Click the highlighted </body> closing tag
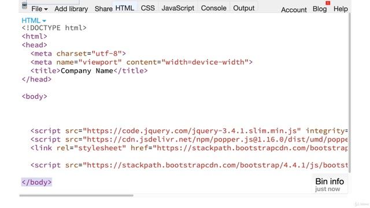 [x=36, y=183]
